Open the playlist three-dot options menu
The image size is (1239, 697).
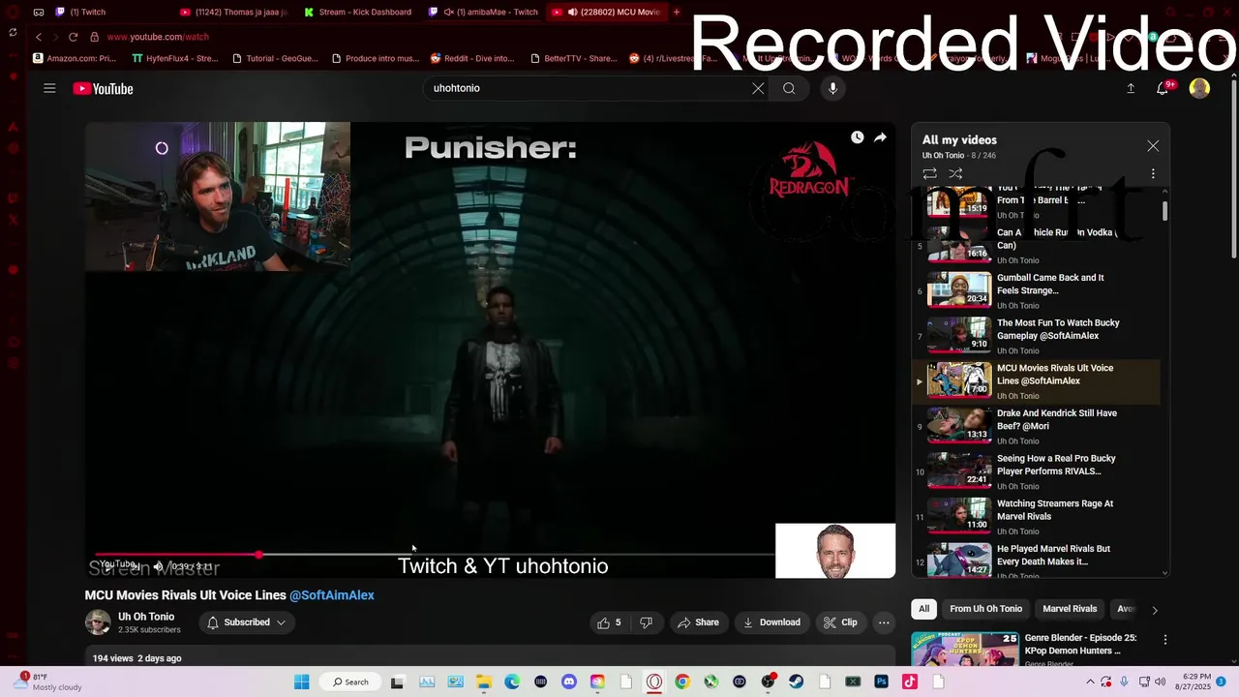[1153, 173]
